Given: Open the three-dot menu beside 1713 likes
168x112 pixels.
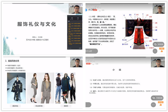Looking at the screenshot, I should pos(154,105).
